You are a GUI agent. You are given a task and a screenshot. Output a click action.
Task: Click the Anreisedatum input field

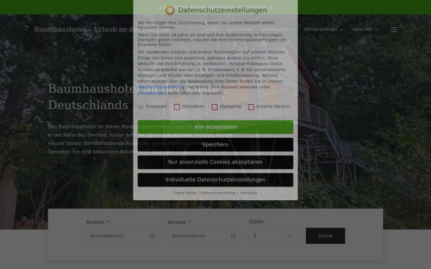[122, 236]
